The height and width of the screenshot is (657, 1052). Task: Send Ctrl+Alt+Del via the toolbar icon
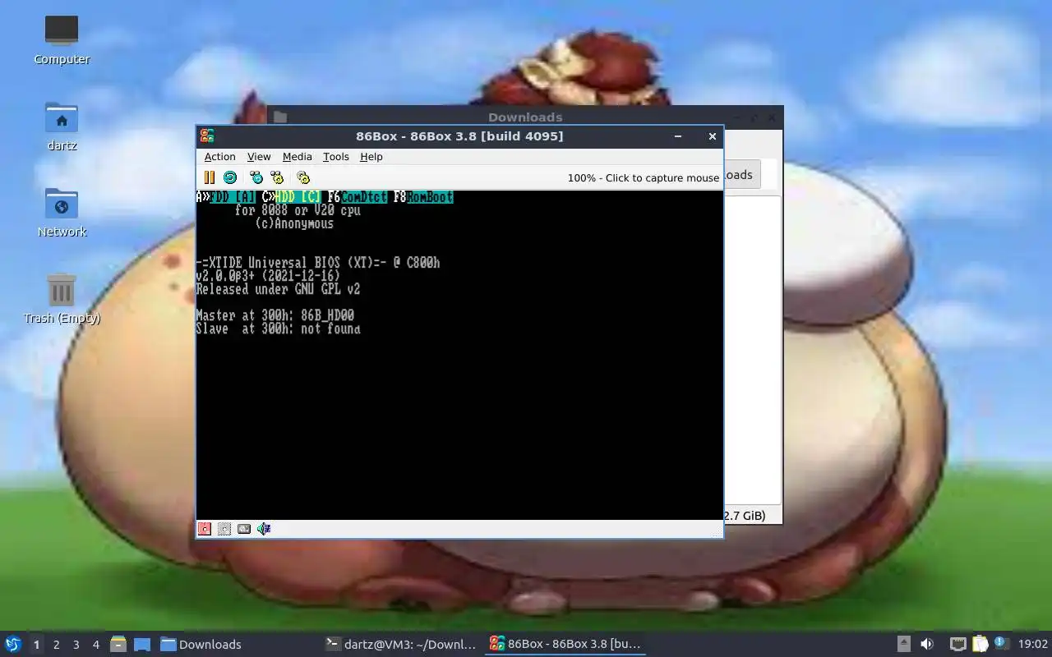pyautogui.click(x=256, y=177)
